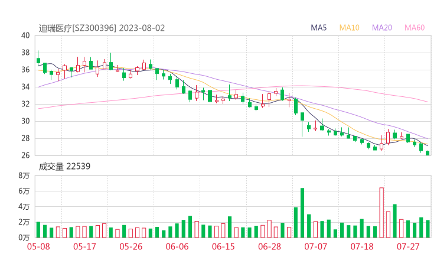Click the 8万 volume axis label
Screen dimensions: 437x260
tap(24, 175)
